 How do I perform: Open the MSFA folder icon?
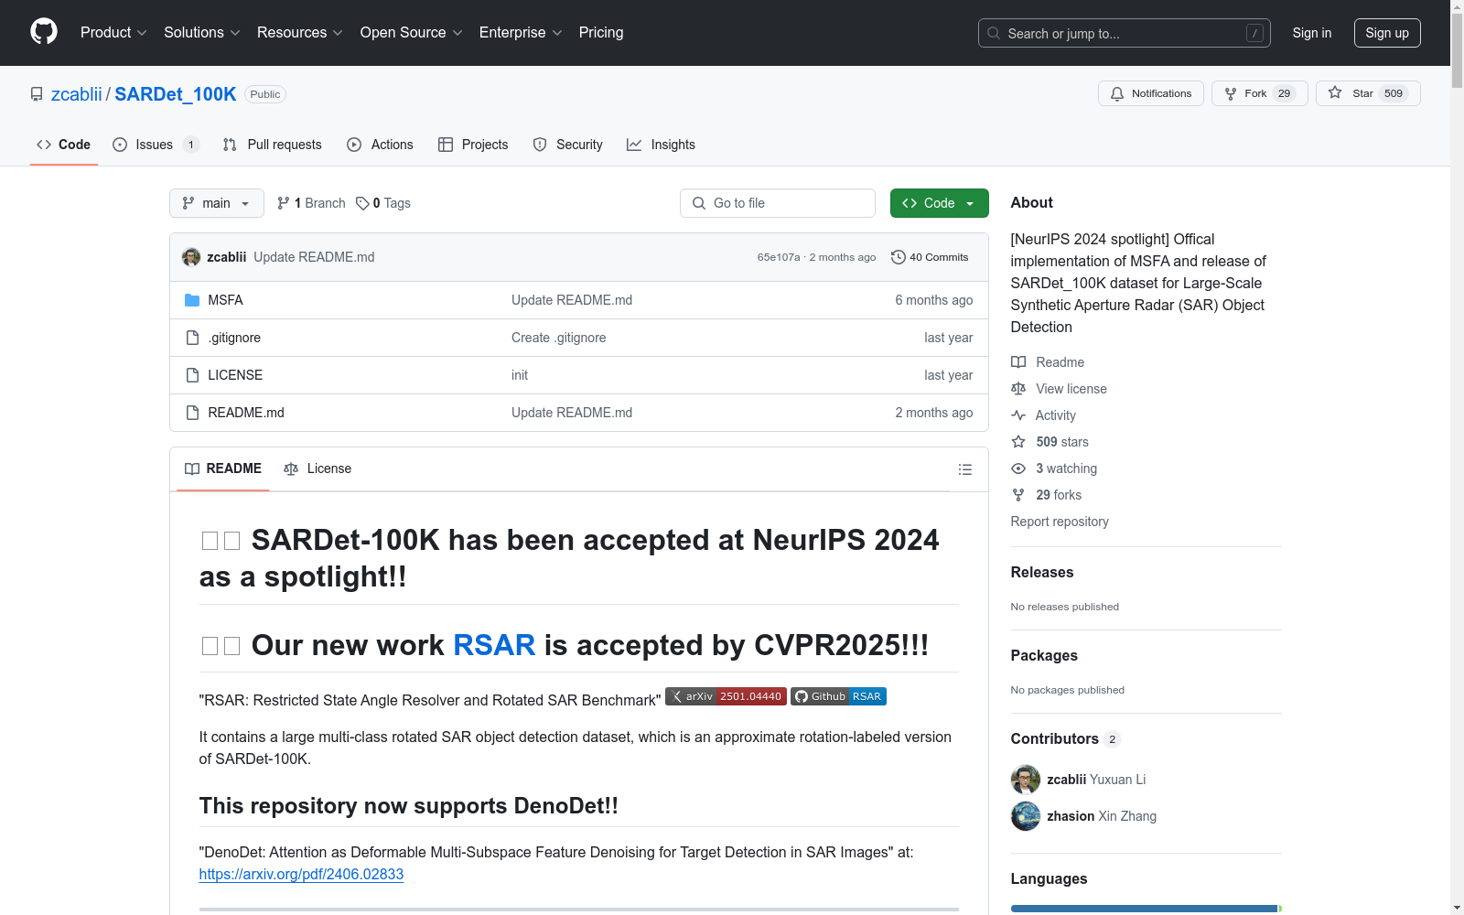click(x=192, y=300)
